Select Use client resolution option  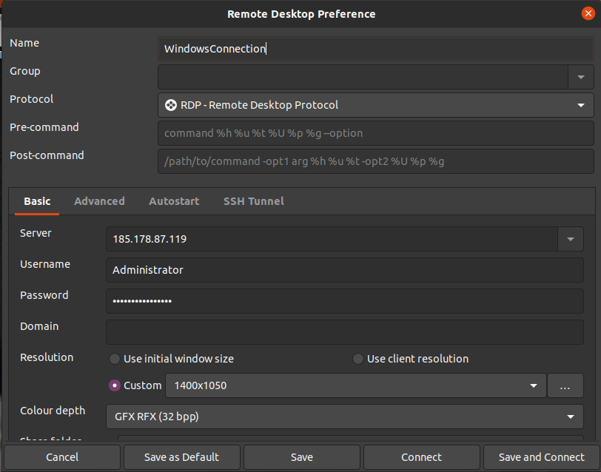(358, 359)
